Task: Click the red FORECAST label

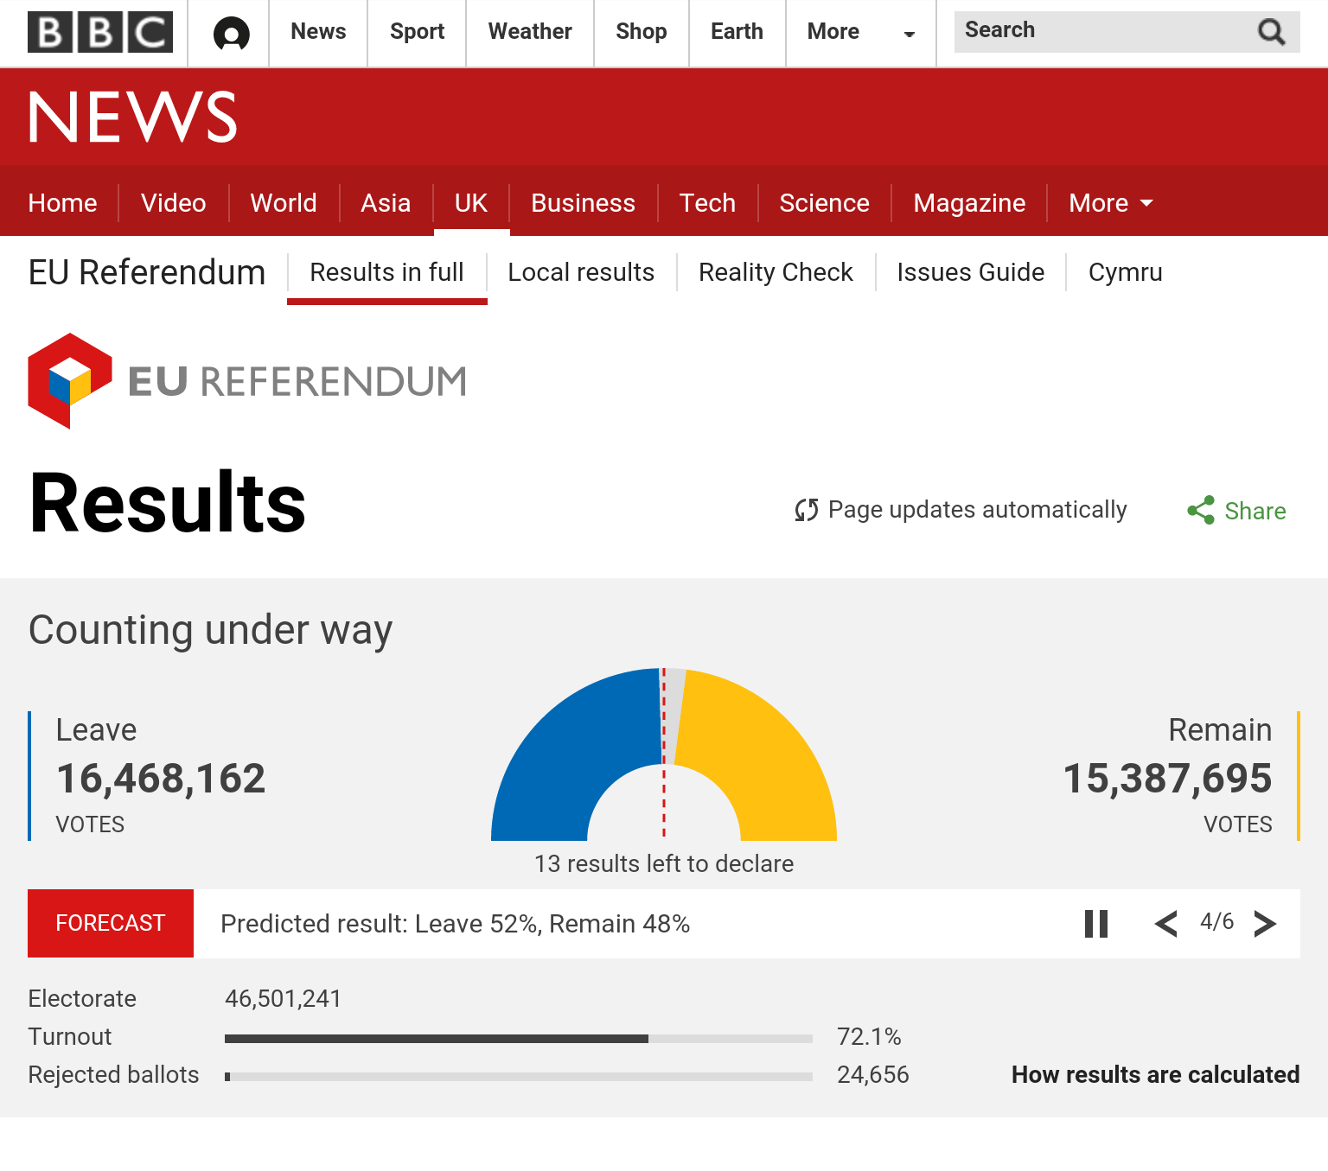Action: point(111,923)
